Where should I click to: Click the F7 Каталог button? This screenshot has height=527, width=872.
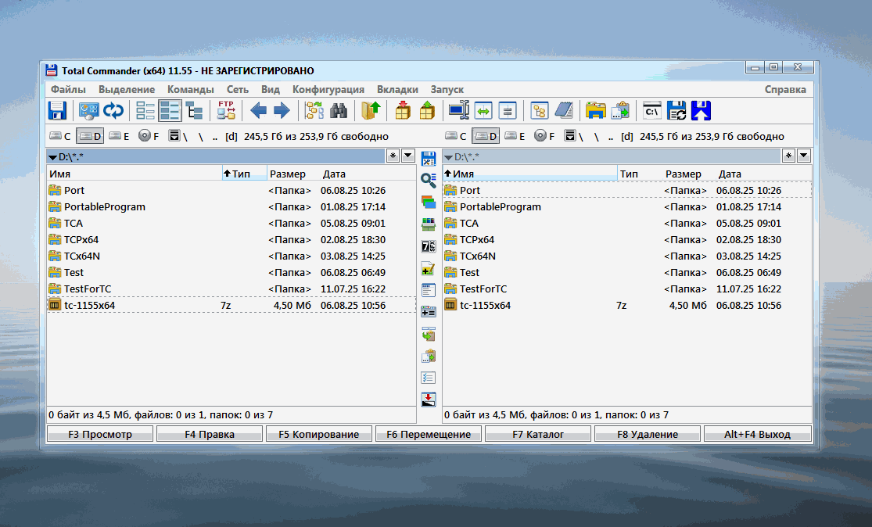(538, 434)
